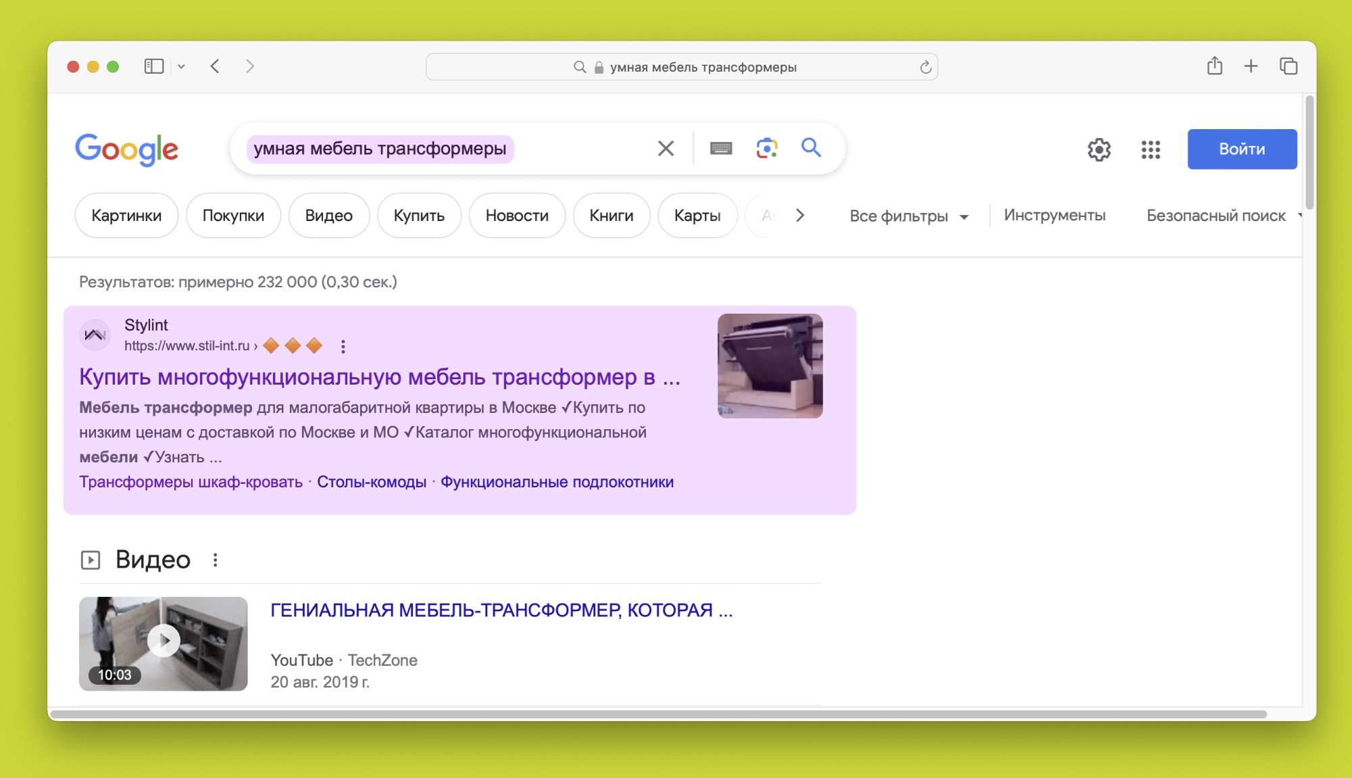
Task: Show Safari tab overview icon
Action: [1288, 66]
